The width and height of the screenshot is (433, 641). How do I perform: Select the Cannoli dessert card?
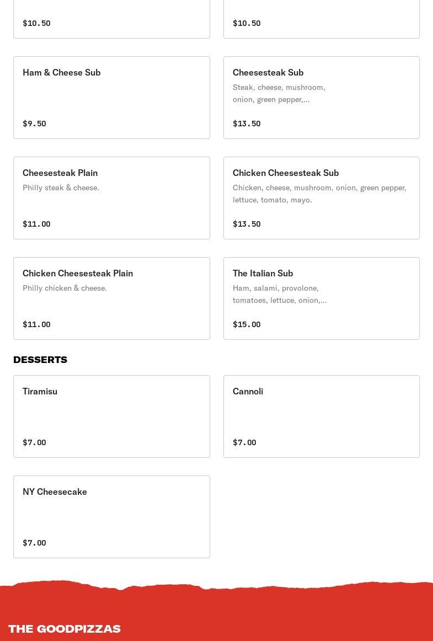(321, 416)
